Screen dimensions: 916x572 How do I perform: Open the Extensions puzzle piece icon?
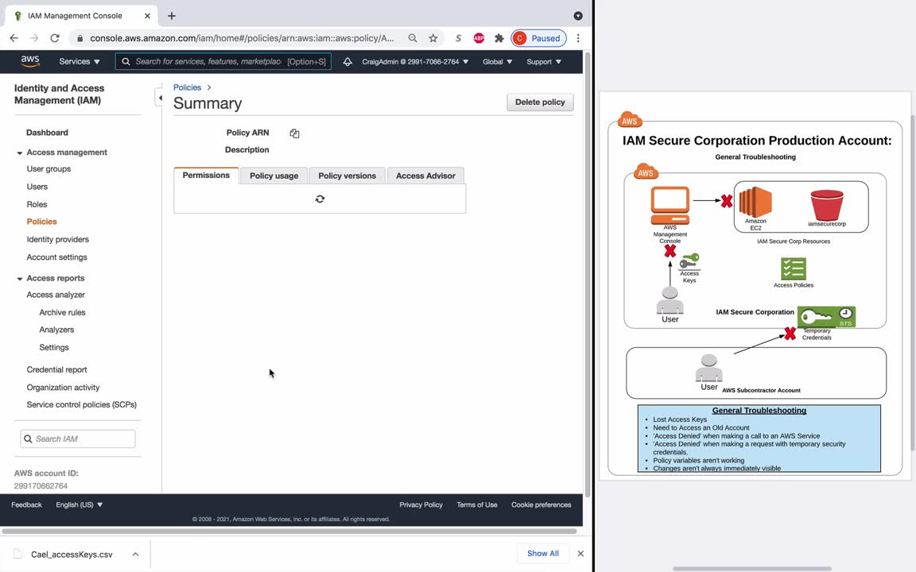click(499, 38)
